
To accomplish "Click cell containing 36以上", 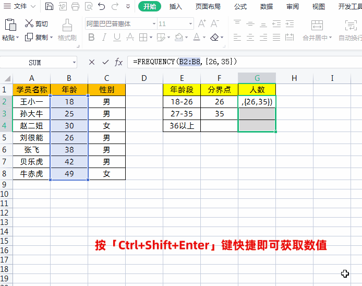I will coord(182,126).
